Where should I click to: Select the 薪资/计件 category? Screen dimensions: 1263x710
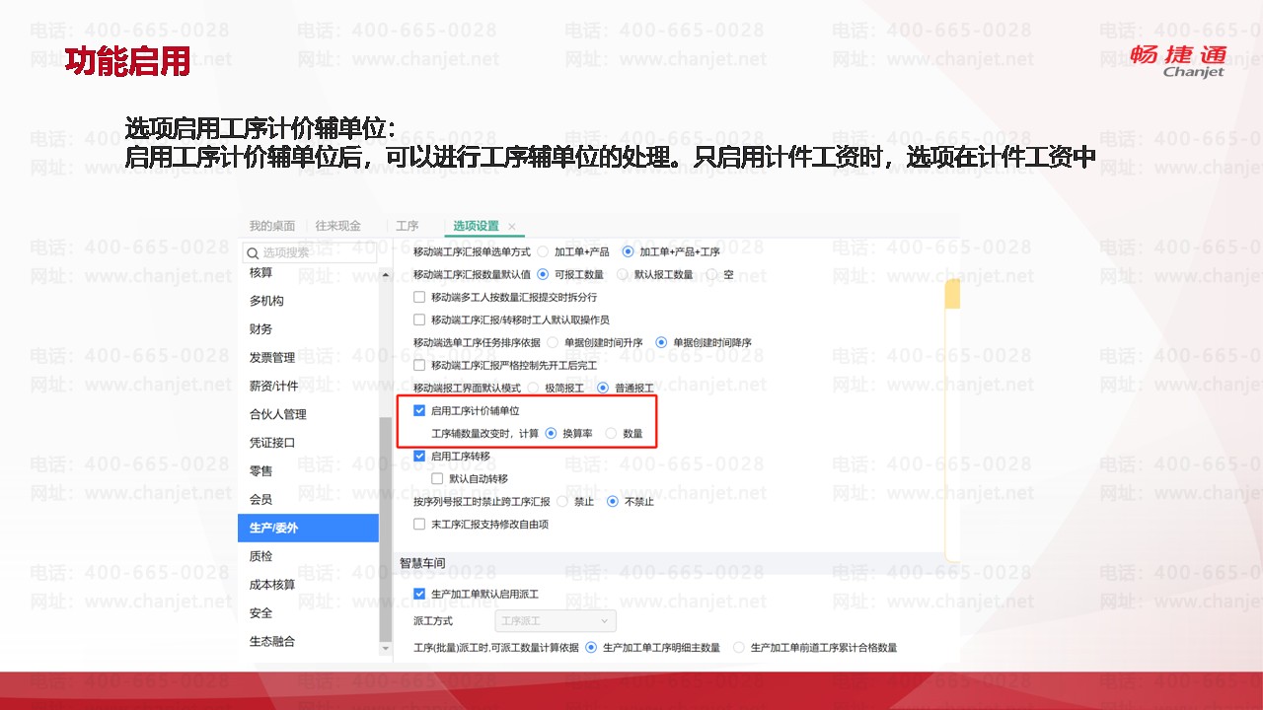[x=273, y=386]
